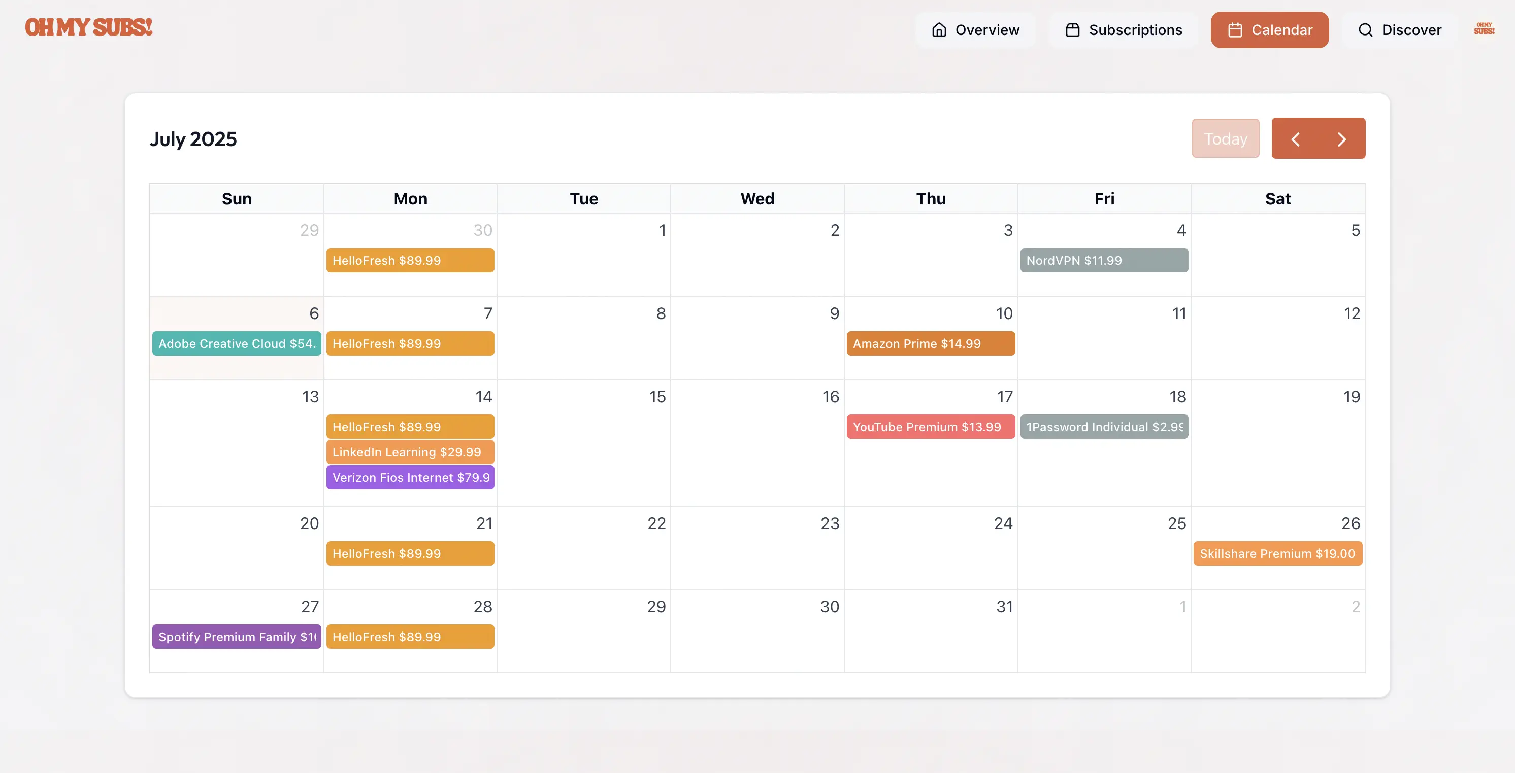
Task: Open HelloFresh event on July 28
Action: click(x=410, y=637)
